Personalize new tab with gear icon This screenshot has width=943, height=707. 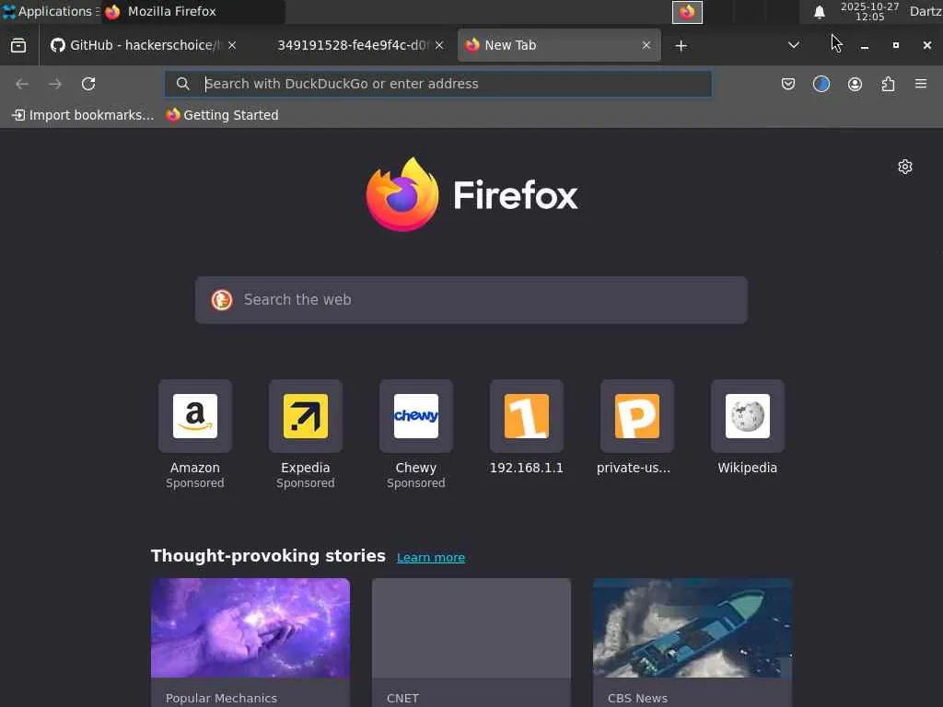point(904,167)
